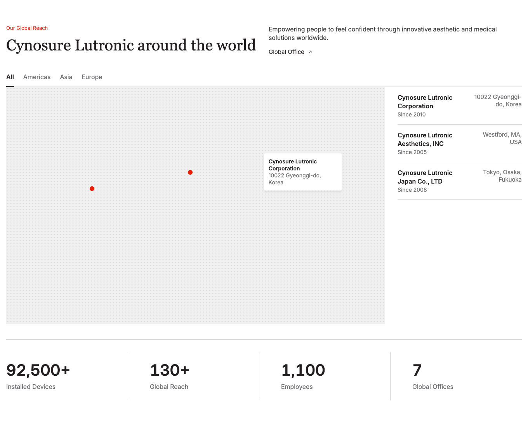Click the 'Empowering people to feel confident' description
This screenshot has width=528, height=425.
[383, 33]
